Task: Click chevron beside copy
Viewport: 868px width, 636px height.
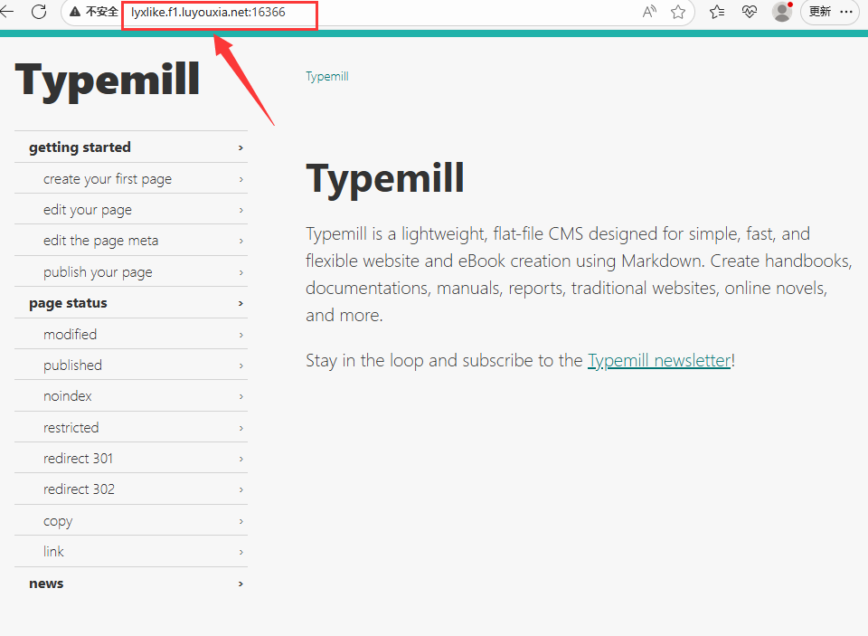Action: [x=241, y=521]
